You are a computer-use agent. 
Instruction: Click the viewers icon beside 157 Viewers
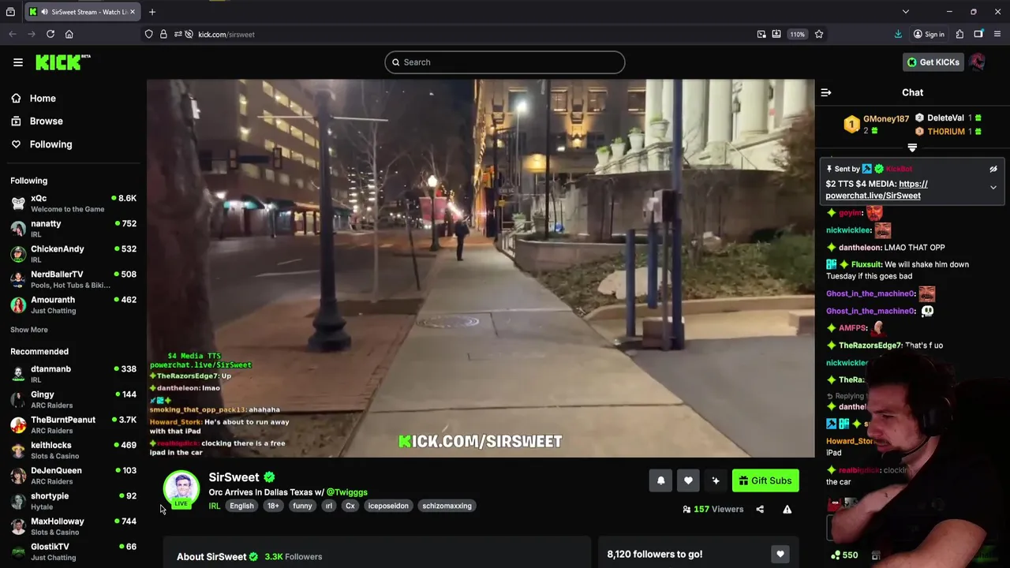[x=686, y=510]
